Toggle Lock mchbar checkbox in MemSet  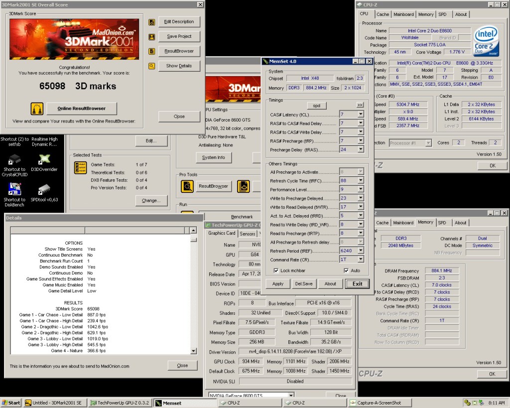pyautogui.click(x=276, y=271)
